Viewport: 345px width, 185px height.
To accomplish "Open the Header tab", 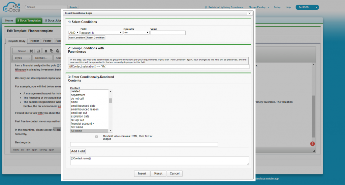I will (35, 41).
